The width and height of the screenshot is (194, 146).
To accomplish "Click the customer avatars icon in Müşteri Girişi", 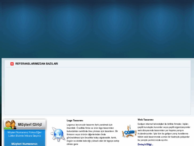I will pos(10,125).
